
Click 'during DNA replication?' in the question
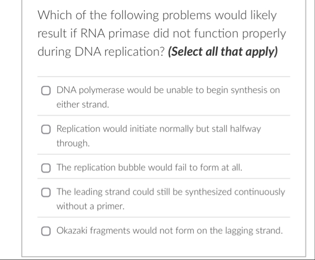coord(101,52)
